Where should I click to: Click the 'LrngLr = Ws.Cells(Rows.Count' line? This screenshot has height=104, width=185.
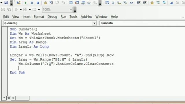[x=62, y=55]
